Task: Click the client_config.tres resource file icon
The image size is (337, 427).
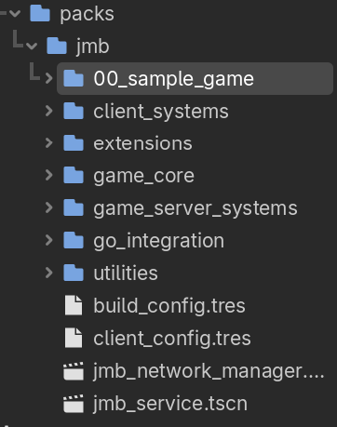Action: click(x=74, y=338)
